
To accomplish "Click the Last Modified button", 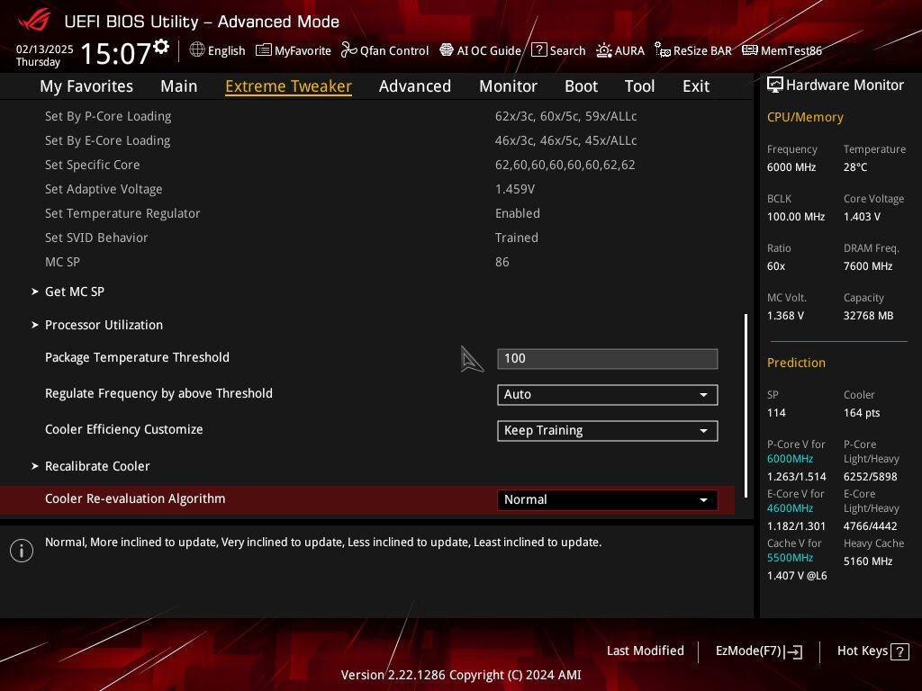I will click(x=645, y=651).
